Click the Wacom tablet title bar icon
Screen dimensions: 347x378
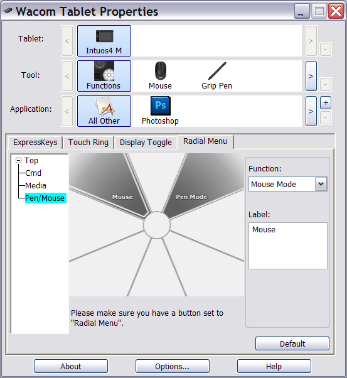(x=8, y=11)
